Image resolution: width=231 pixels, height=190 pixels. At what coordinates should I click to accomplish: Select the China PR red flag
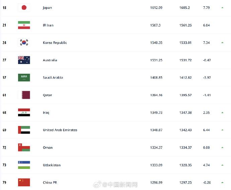[24, 182]
